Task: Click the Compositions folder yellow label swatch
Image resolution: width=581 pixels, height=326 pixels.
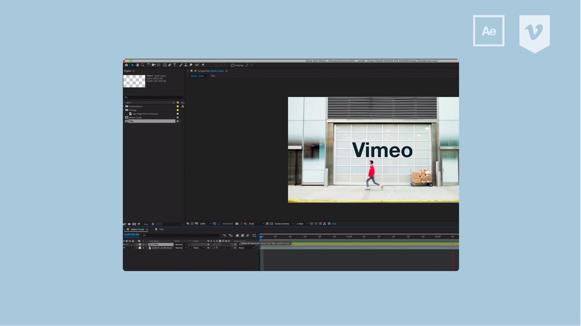Action: pyautogui.click(x=177, y=106)
